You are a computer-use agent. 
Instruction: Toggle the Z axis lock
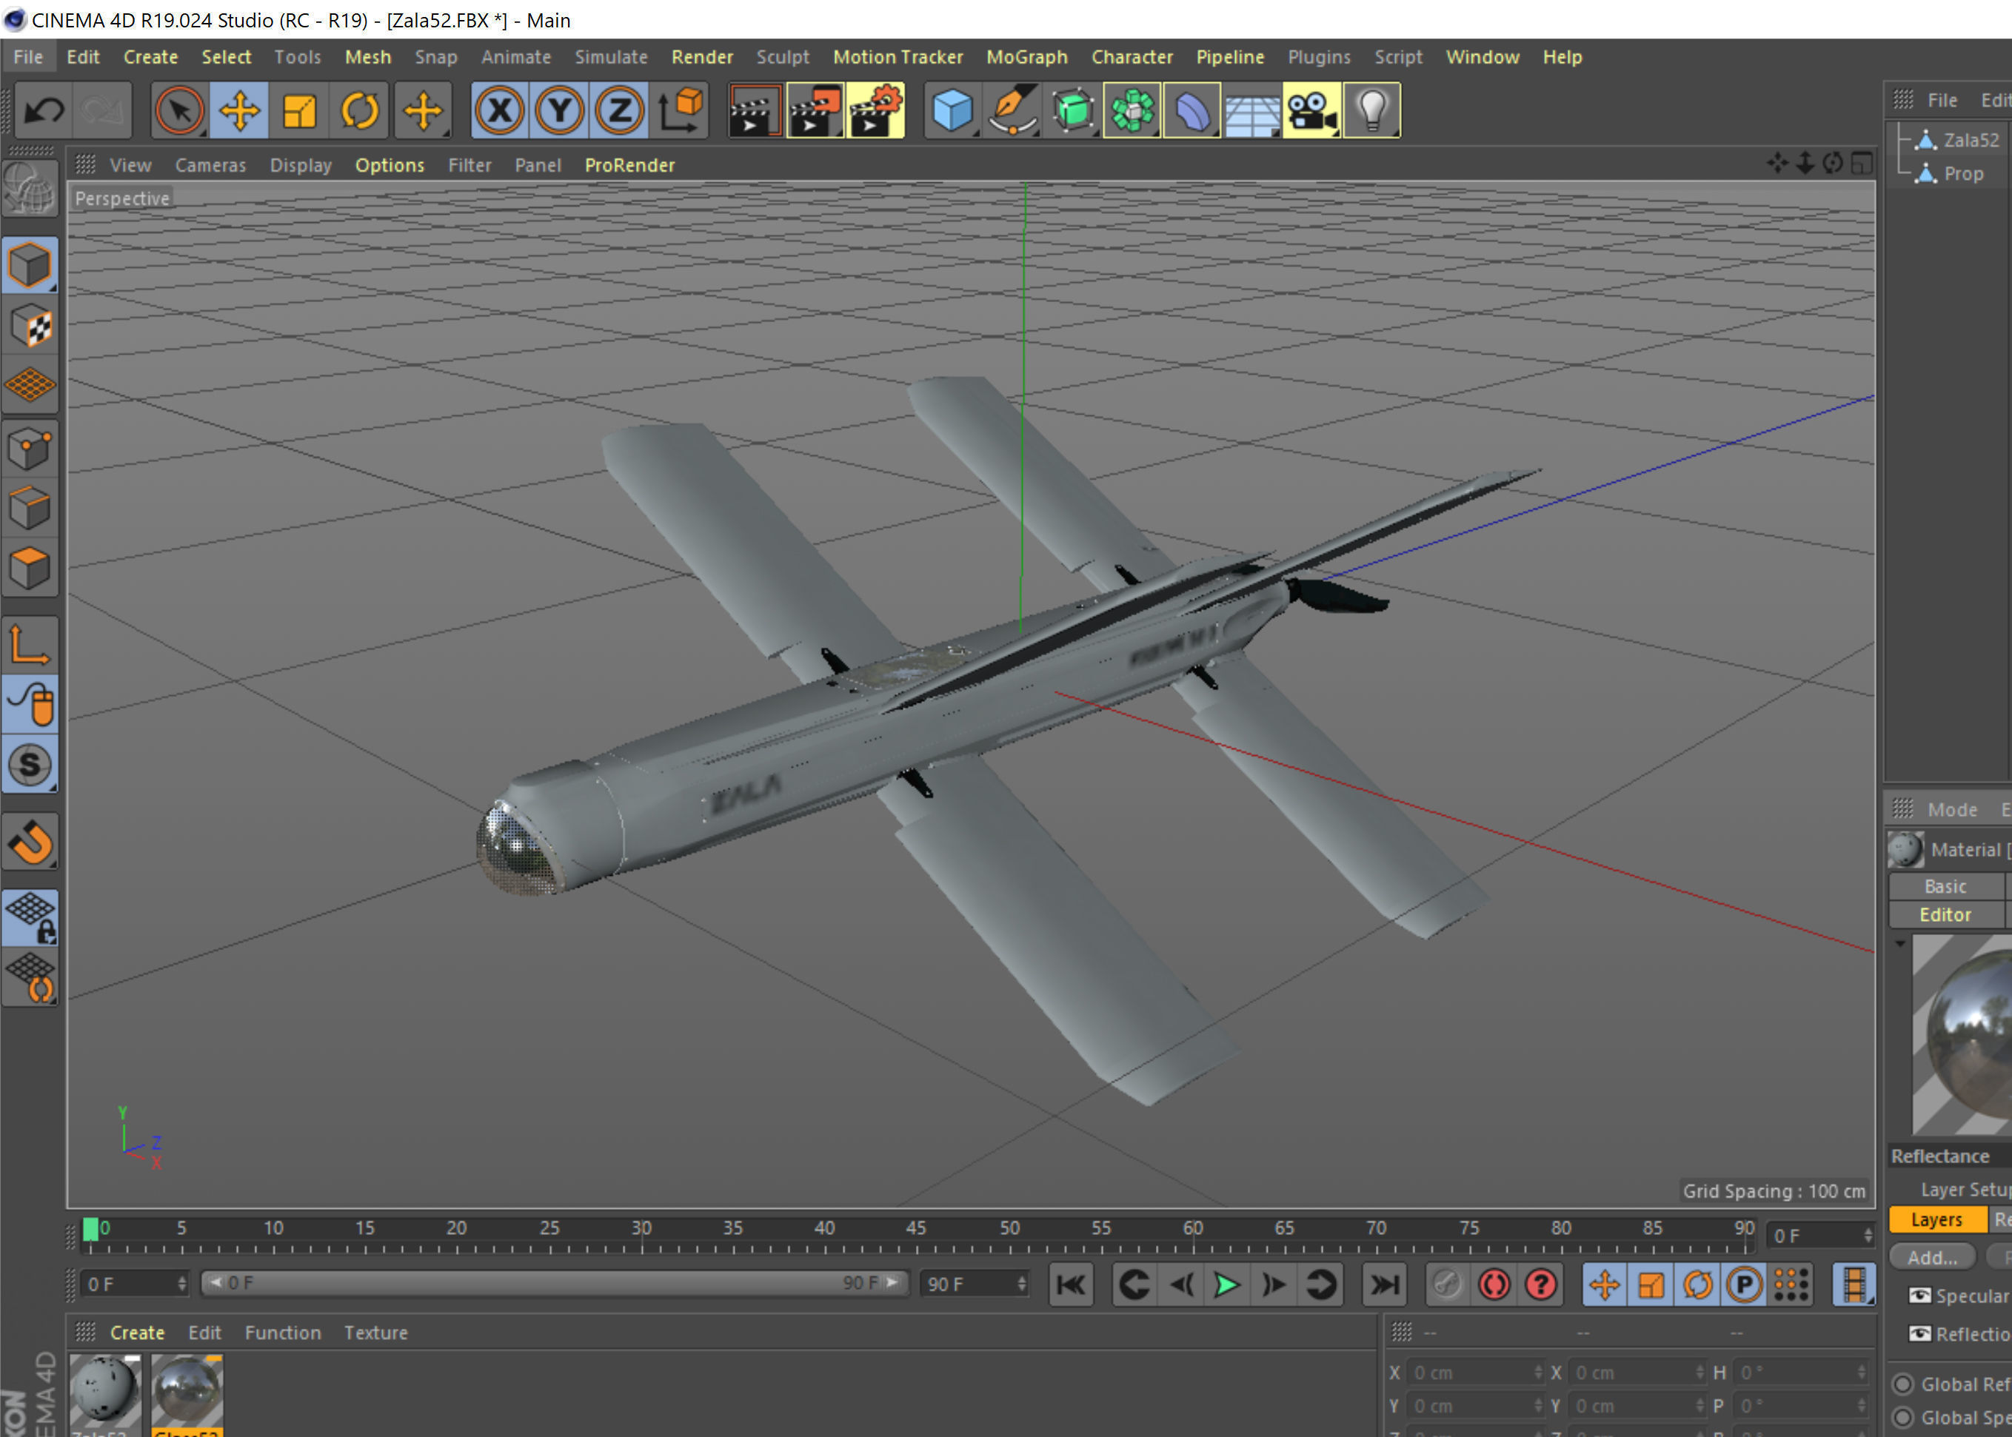[619, 110]
